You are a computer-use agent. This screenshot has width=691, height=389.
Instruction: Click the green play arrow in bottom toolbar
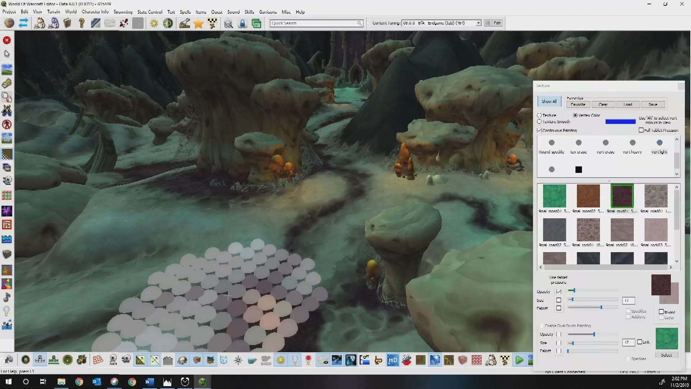(519, 360)
